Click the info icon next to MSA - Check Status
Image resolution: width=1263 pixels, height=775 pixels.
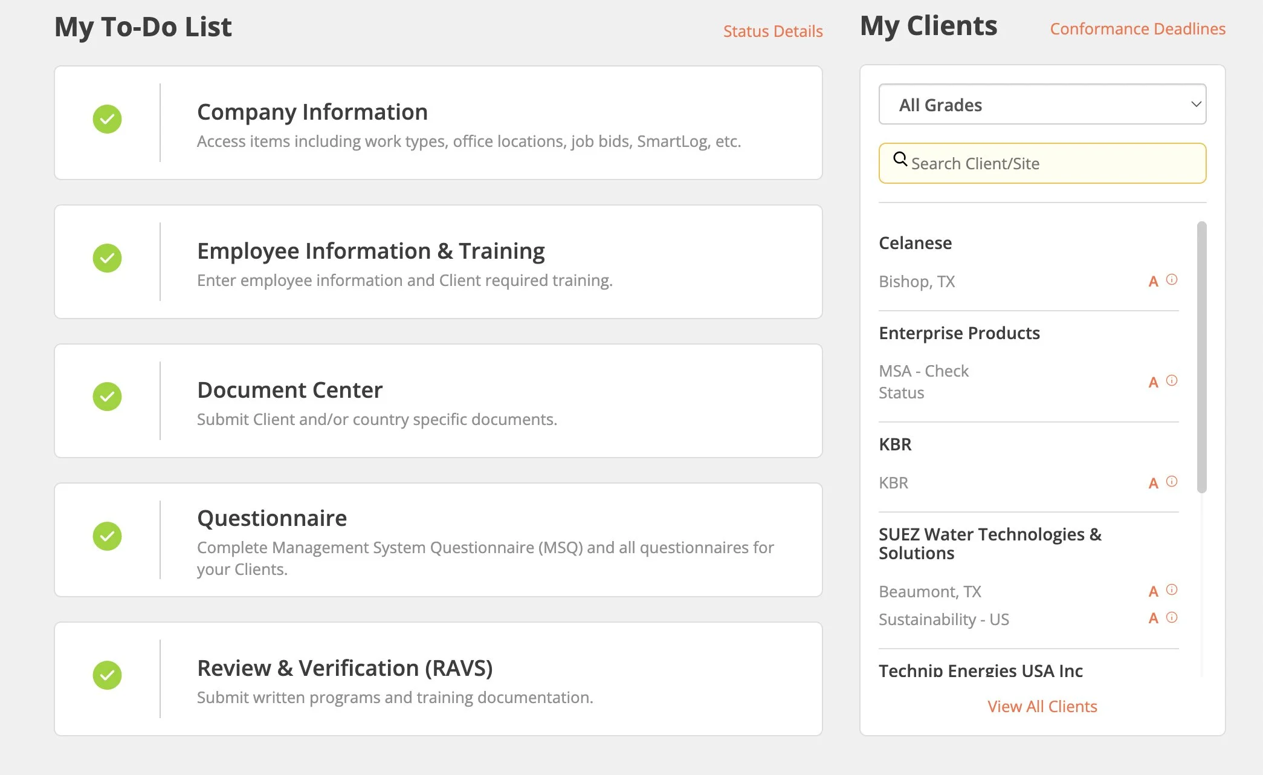1171,381
